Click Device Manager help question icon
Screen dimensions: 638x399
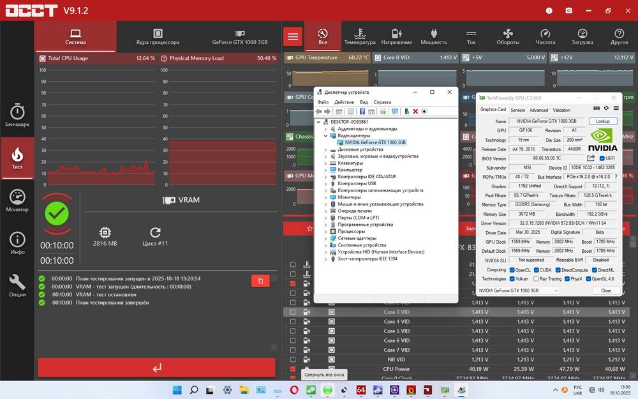(362, 112)
